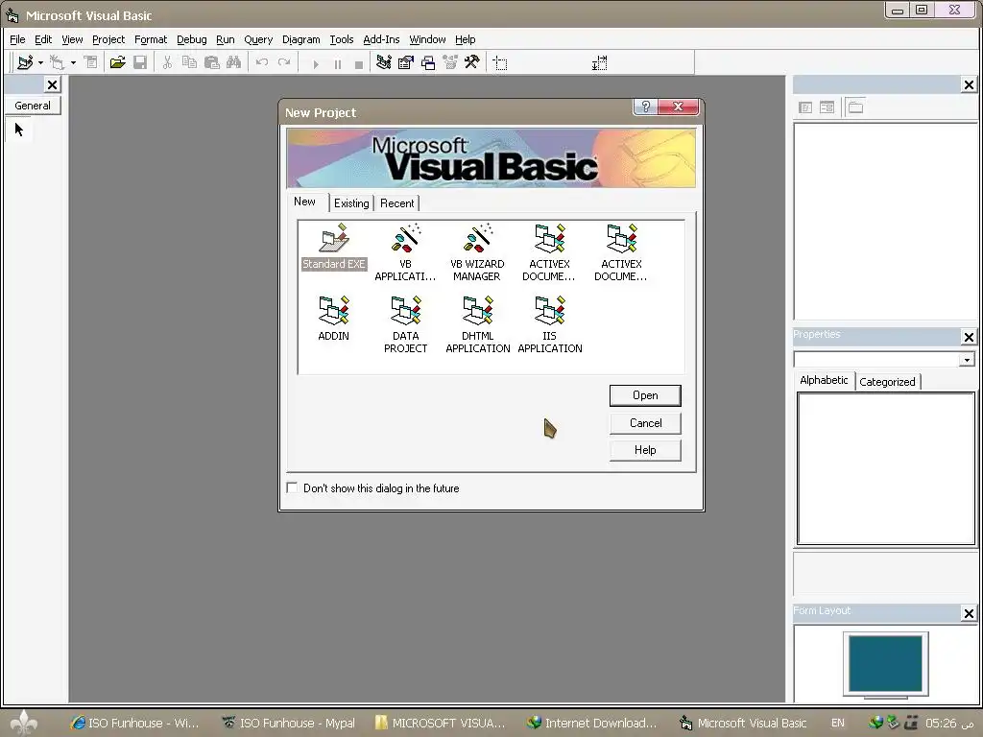This screenshot has width=983, height=737.
Task: Click the question mark help title button
Action: tap(646, 107)
